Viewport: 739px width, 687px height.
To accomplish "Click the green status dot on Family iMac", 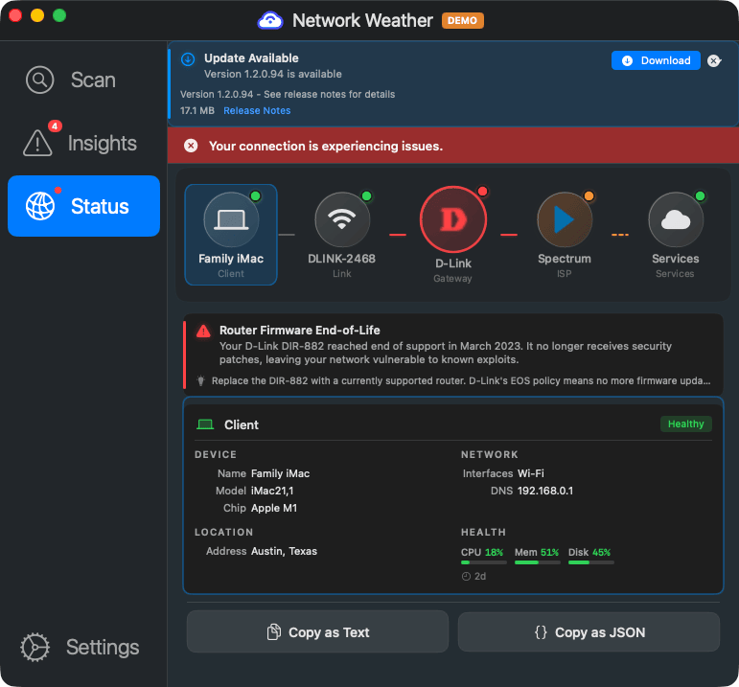I will point(255,196).
